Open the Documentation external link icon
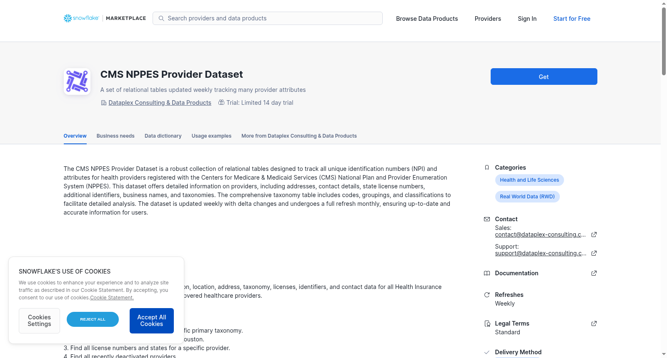667x358 pixels. [x=594, y=273]
